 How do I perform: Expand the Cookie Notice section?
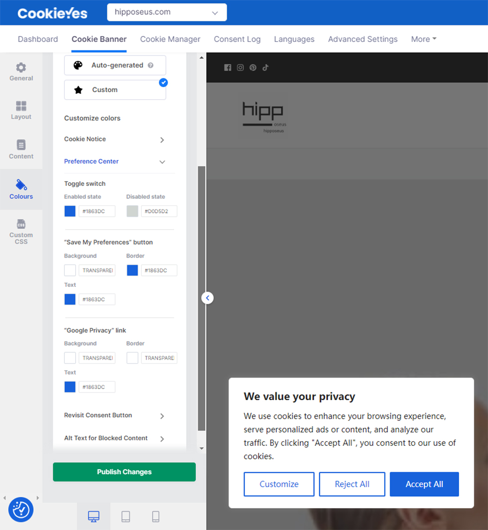(115, 139)
